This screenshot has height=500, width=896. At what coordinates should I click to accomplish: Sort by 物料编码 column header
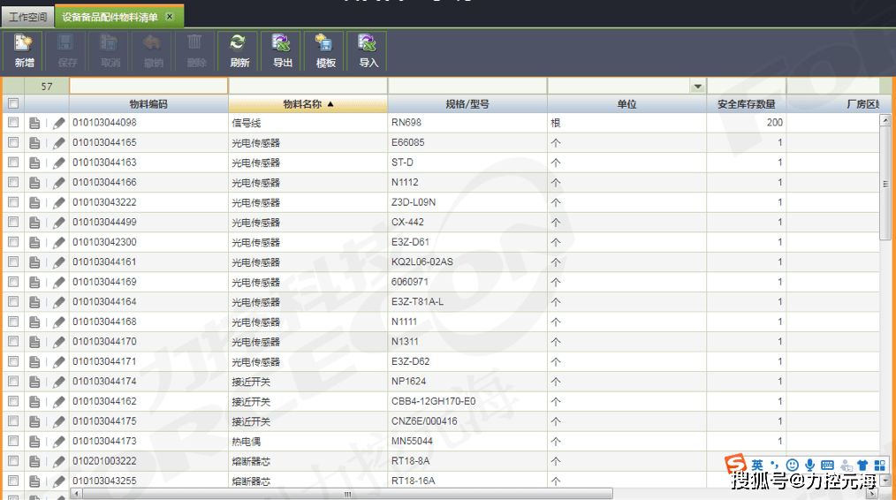(148, 104)
